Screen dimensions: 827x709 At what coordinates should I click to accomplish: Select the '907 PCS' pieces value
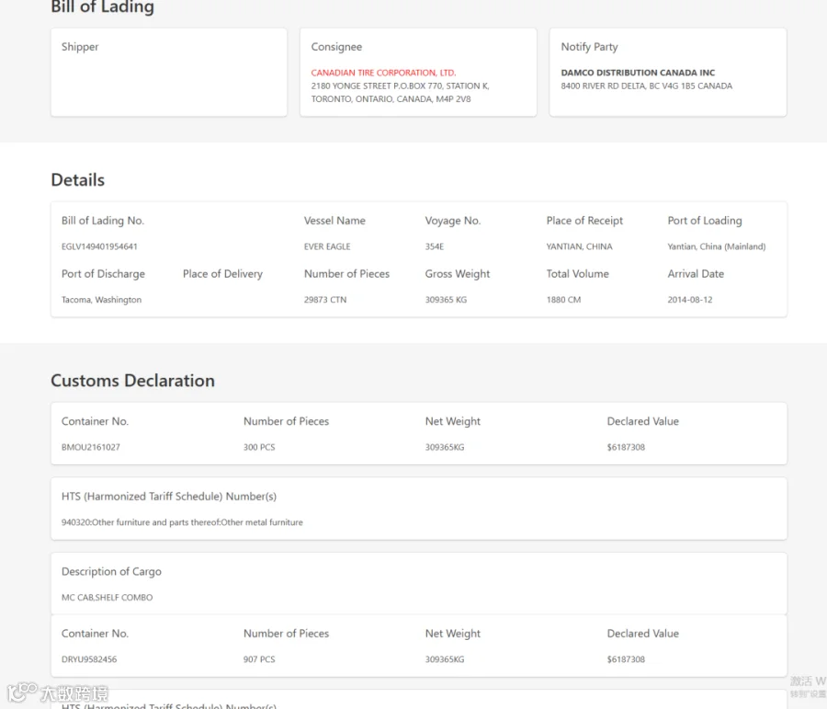[259, 659]
